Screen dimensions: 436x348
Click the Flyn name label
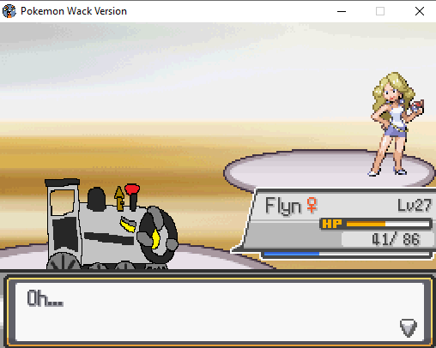pos(282,206)
